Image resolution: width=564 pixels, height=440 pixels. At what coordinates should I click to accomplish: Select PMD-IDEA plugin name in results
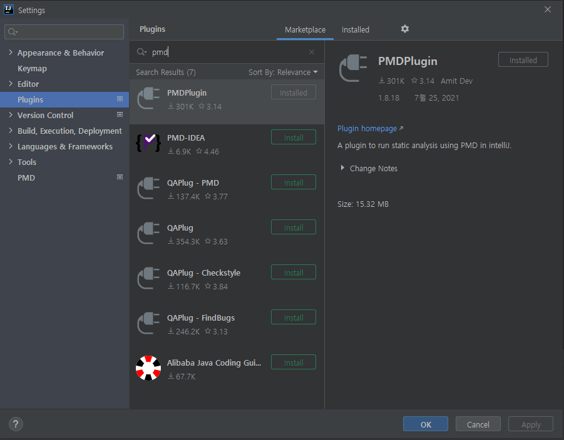pos(186,138)
